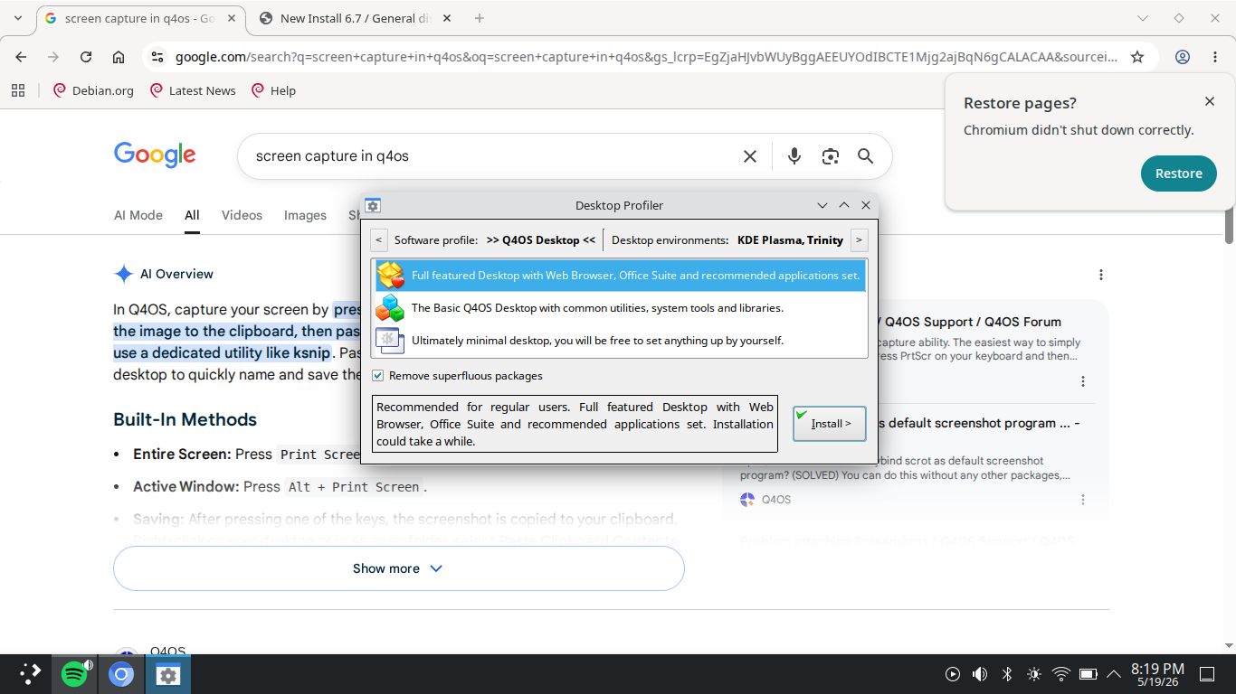
Task: Select the Full featured Desktop profile
Action: click(x=620, y=276)
